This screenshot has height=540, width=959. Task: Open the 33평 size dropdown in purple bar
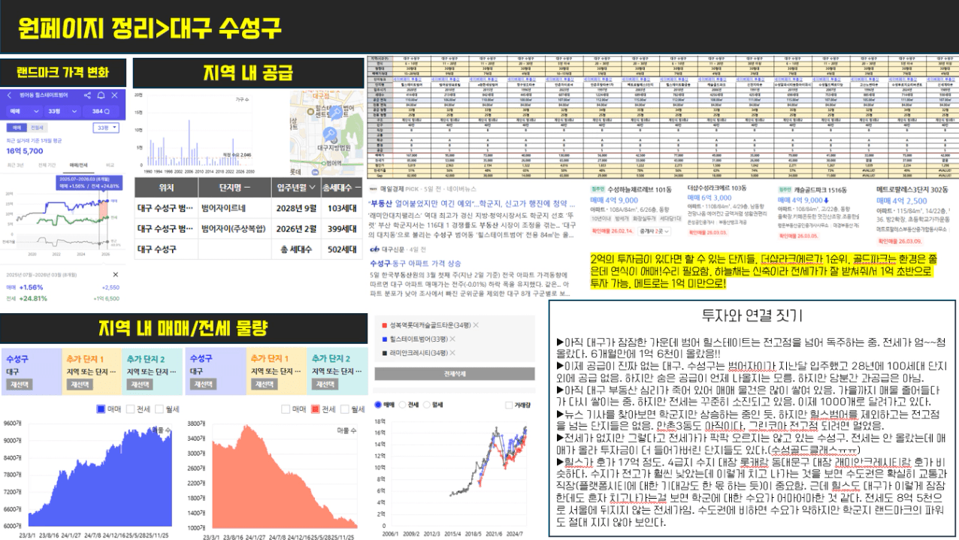pos(62,111)
